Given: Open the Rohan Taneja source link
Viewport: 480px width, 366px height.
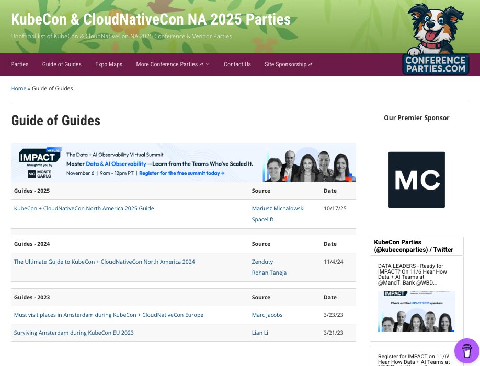Looking at the screenshot, I should tap(269, 273).
